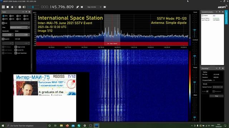Open the Windows notification center
Image resolution: width=229 pixels, height=128 pixels.
tap(225, 126)
